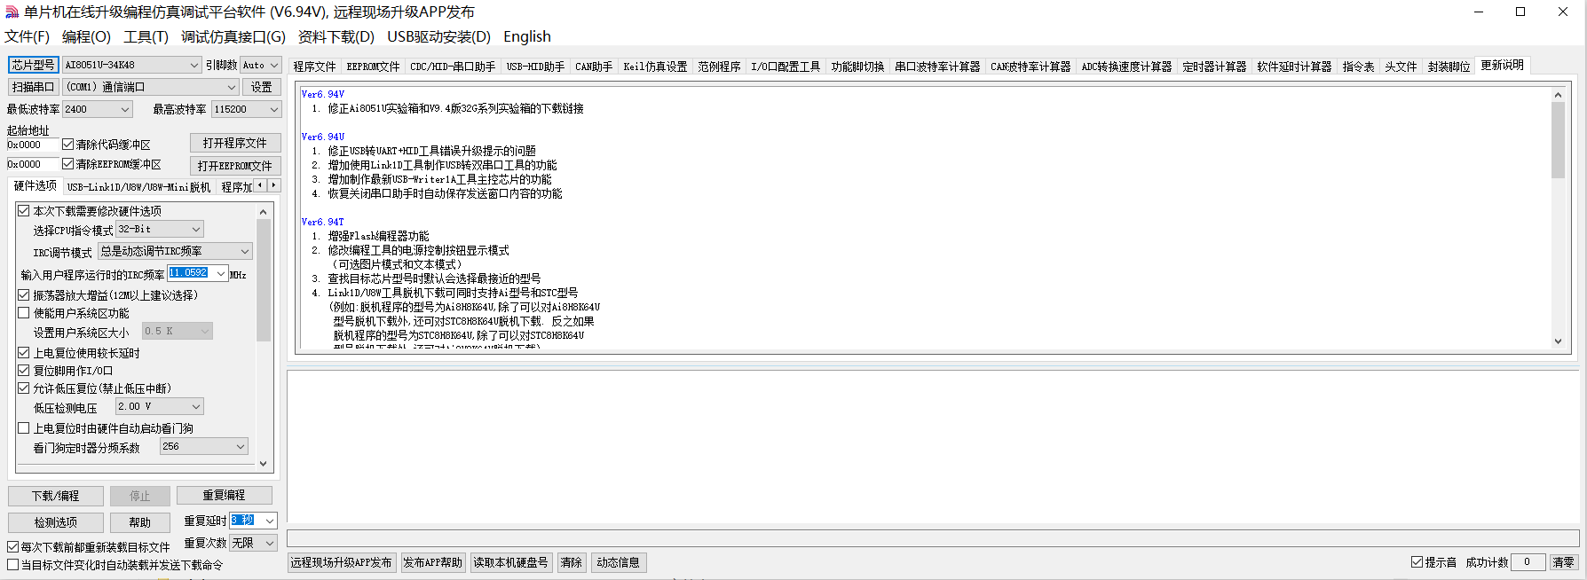
Task: Click the 下载/编程 button
Action: (x=56, y=496)
